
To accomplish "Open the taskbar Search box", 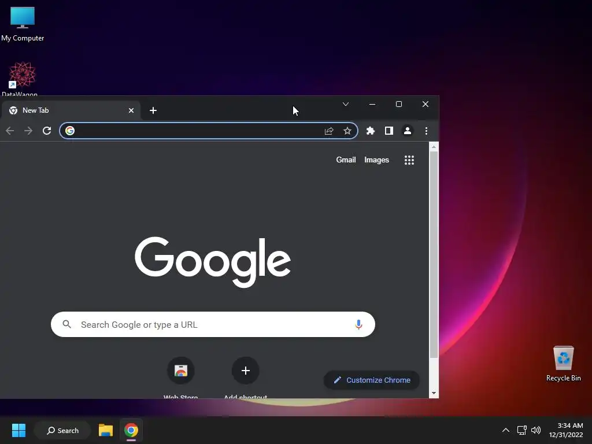I will 62,430.
